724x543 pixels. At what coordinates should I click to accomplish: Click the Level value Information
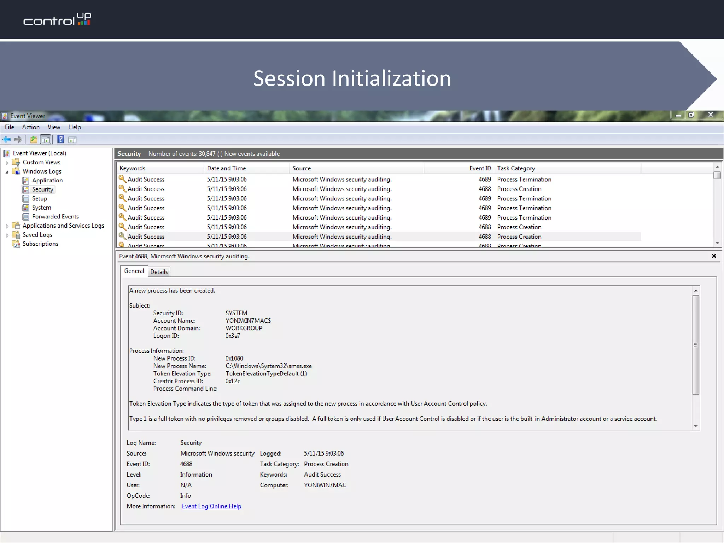[x=196, y=474]
